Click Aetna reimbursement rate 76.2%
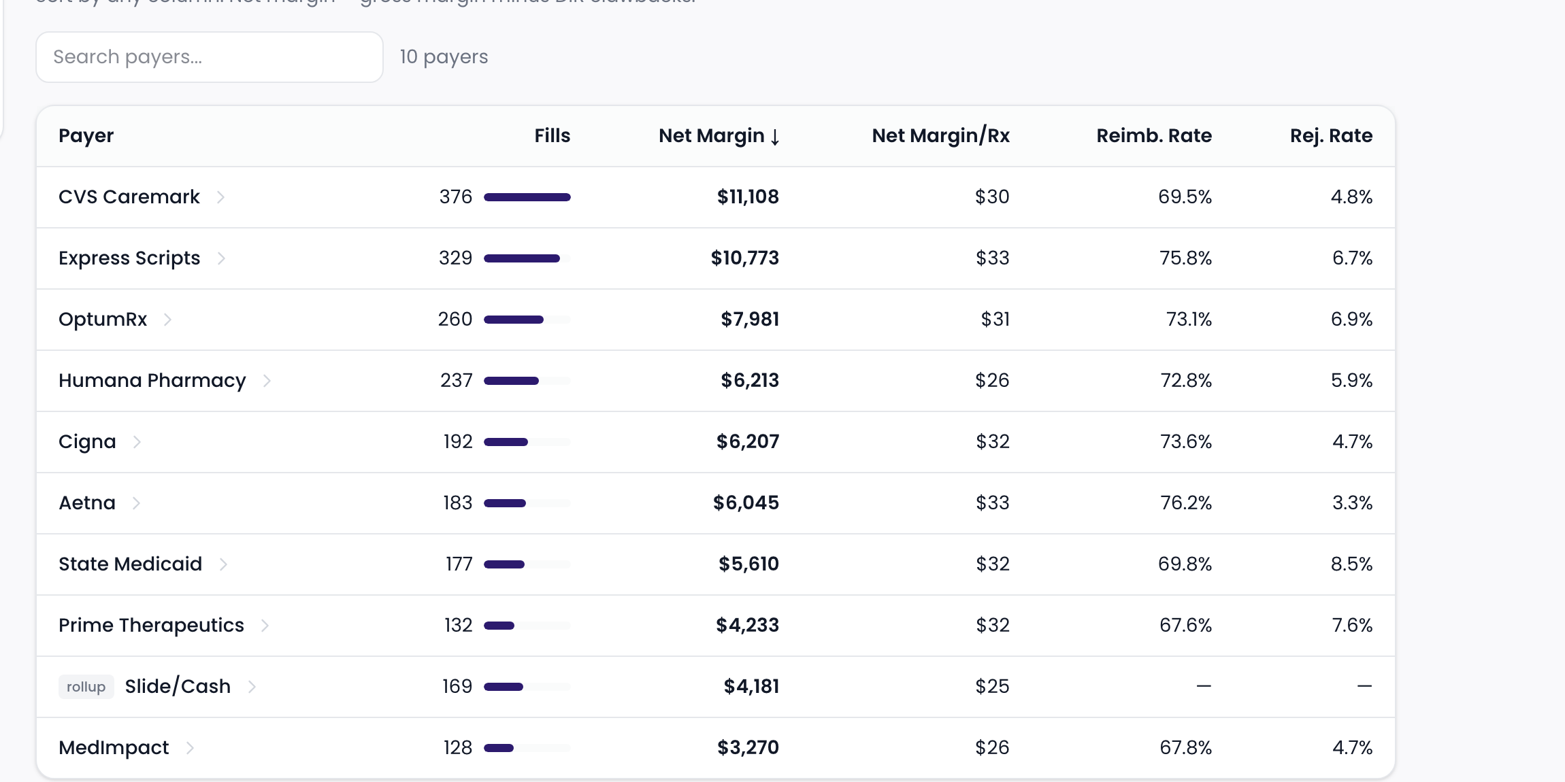Screen dimensions: 1565x782 click(x=1186, y=503)
